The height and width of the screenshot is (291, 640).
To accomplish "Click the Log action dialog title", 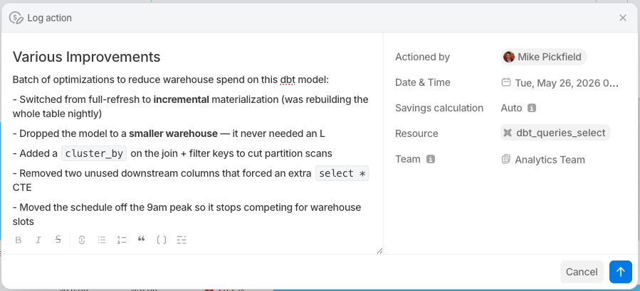I will pos(49,18).
